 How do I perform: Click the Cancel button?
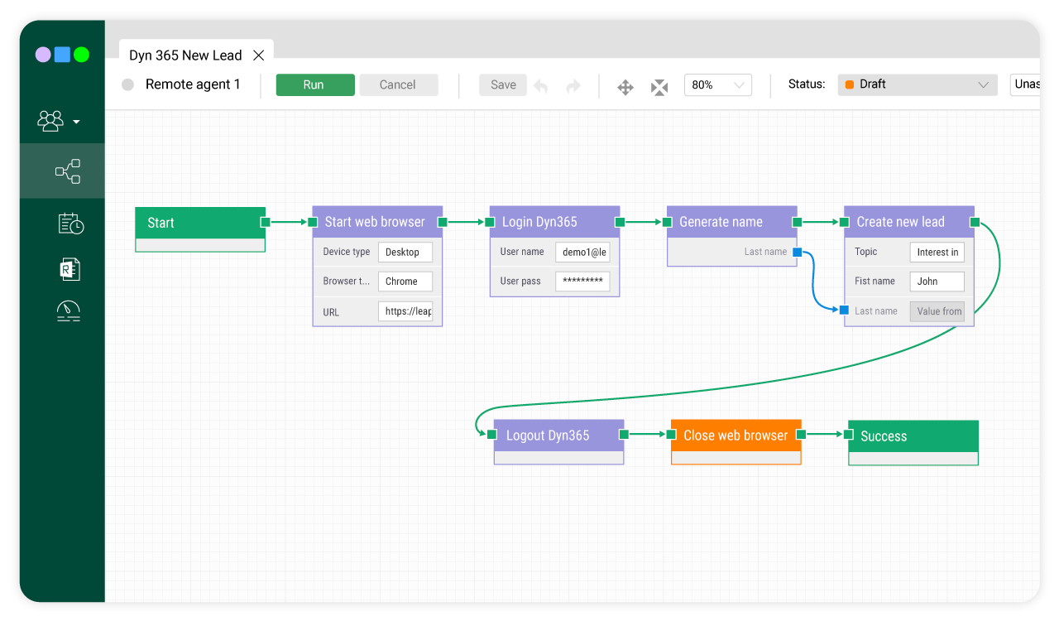[399, 84]
